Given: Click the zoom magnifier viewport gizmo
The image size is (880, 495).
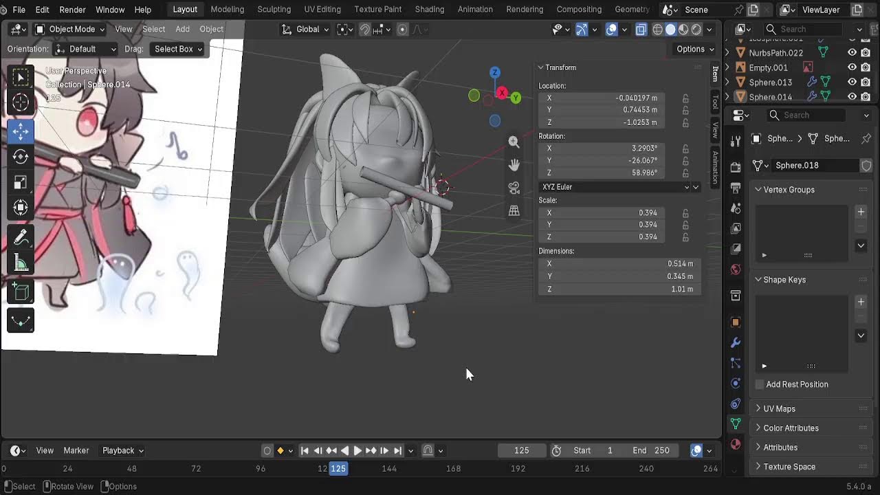Looking at the screenshot, I should click(x=514, y=142).
